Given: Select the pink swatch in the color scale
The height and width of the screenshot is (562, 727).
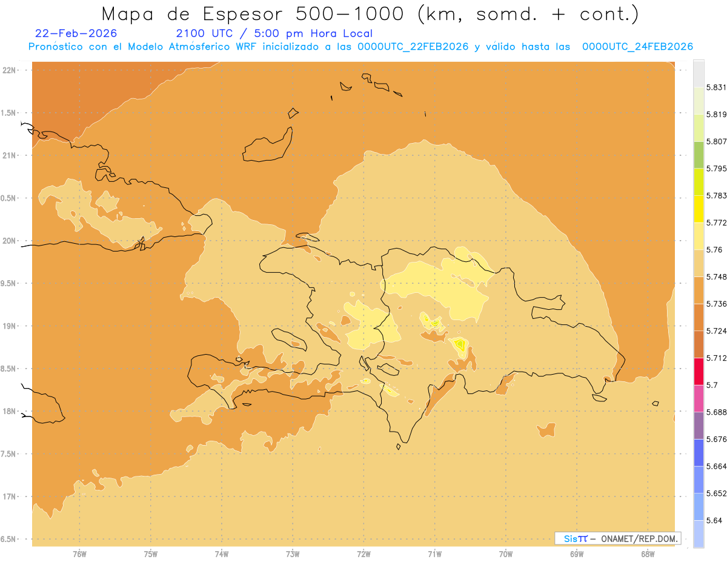Looking at the screenshot, I should (699, 398).
